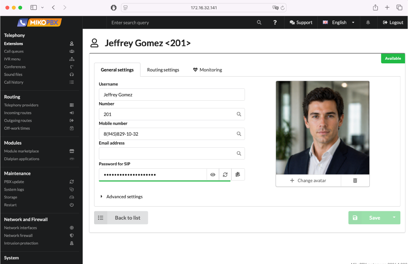Click the Safari address bar
Screen dimensions: 408x264
[x=204, y=8]
